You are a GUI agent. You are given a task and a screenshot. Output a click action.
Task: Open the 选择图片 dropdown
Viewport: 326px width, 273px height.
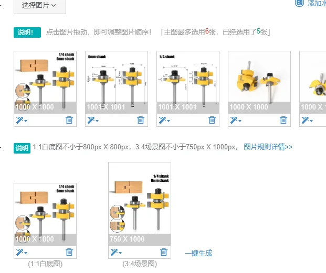click(x=40, y=6)
